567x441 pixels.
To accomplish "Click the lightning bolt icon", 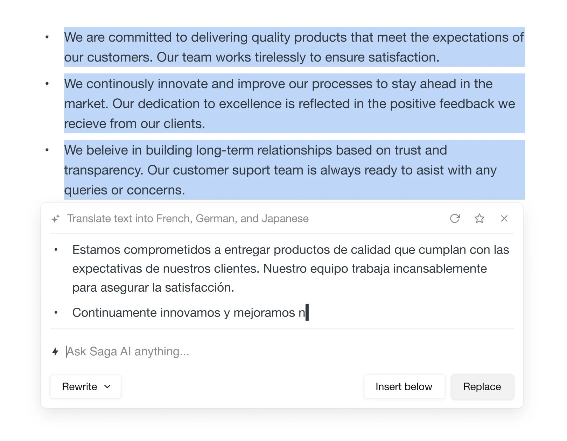I will click(x=55, y=351).
